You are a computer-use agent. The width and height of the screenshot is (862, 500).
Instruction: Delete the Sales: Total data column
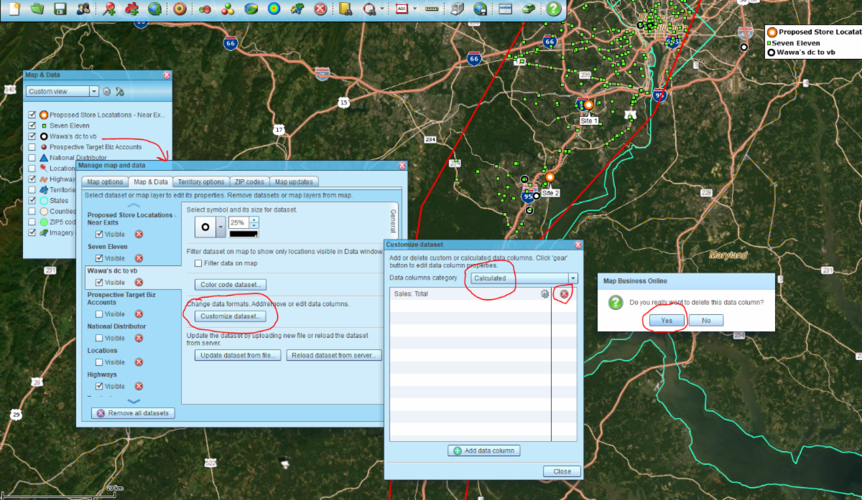click(565, 294)
